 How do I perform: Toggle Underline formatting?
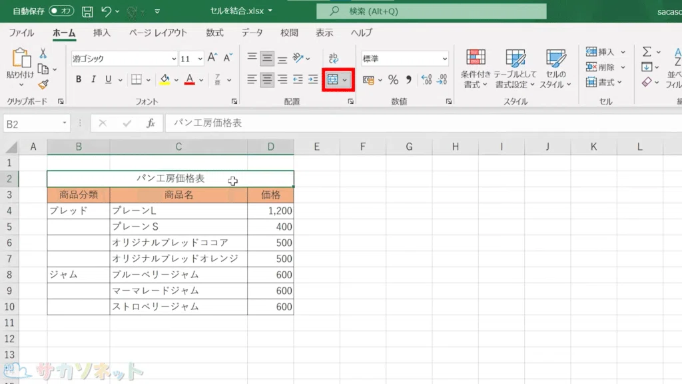109,79
